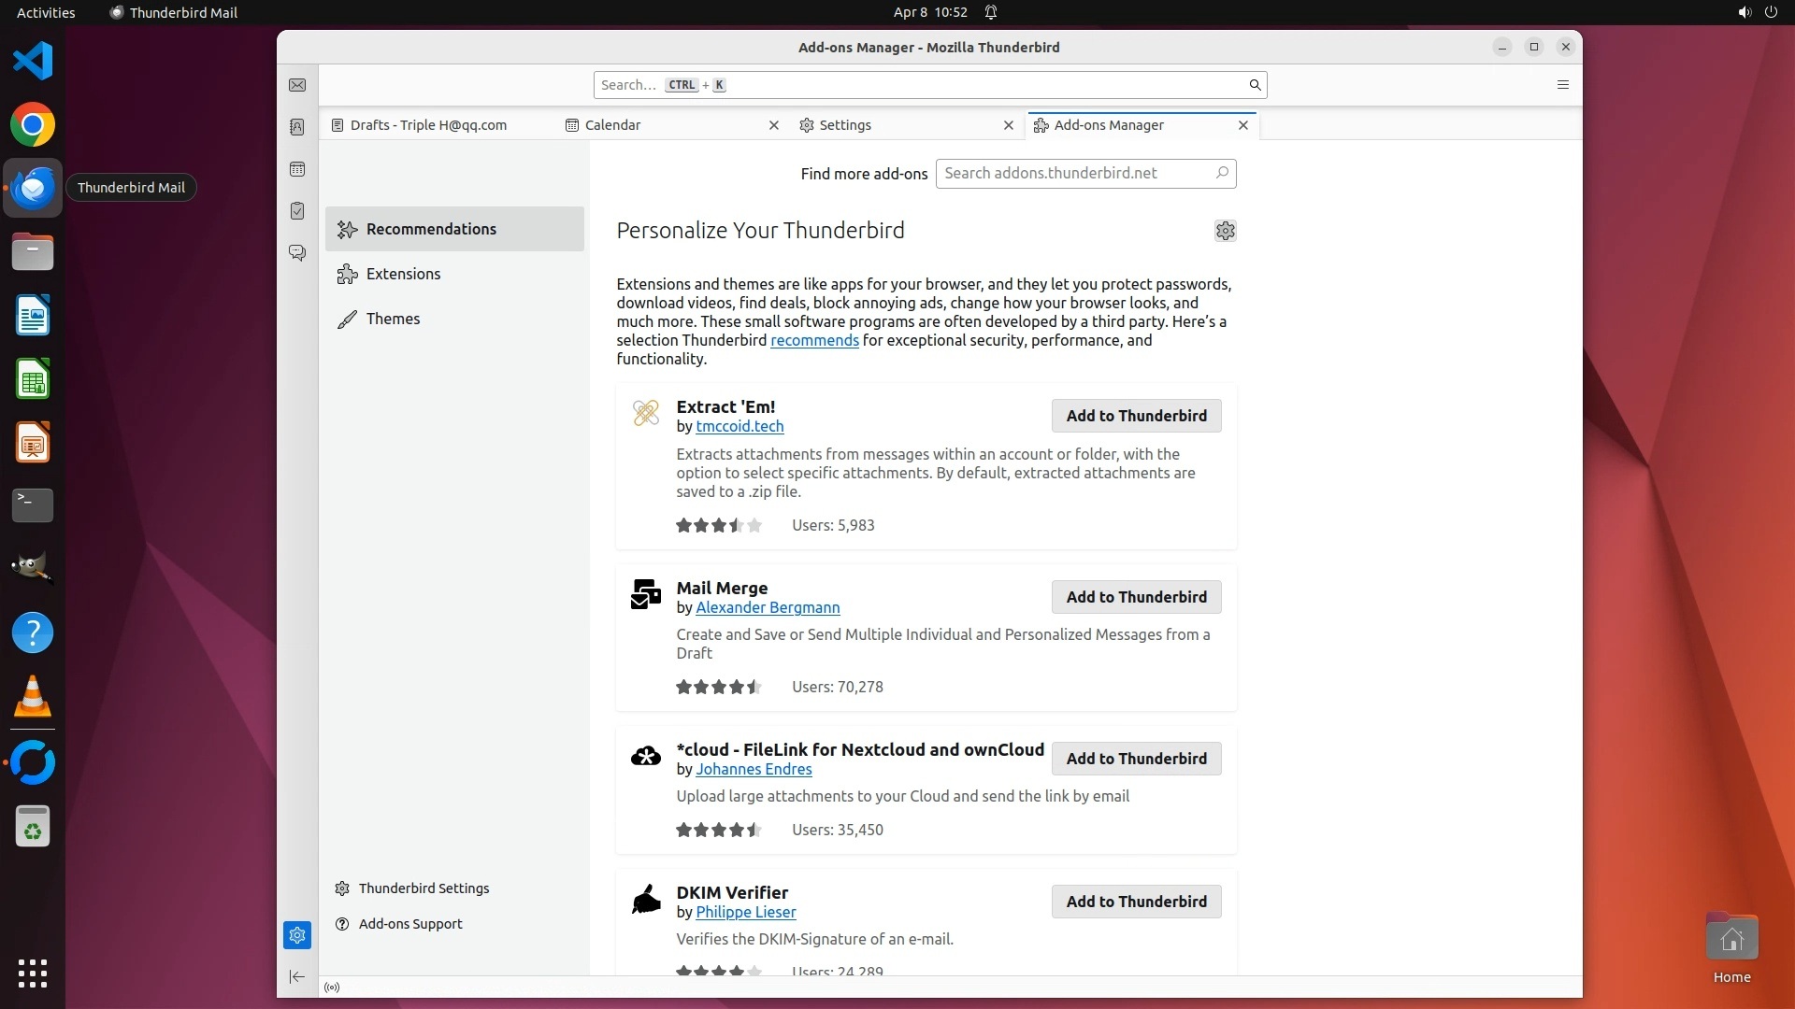
Task: Select Extensions in the sidebar
Action: [403, 274]
